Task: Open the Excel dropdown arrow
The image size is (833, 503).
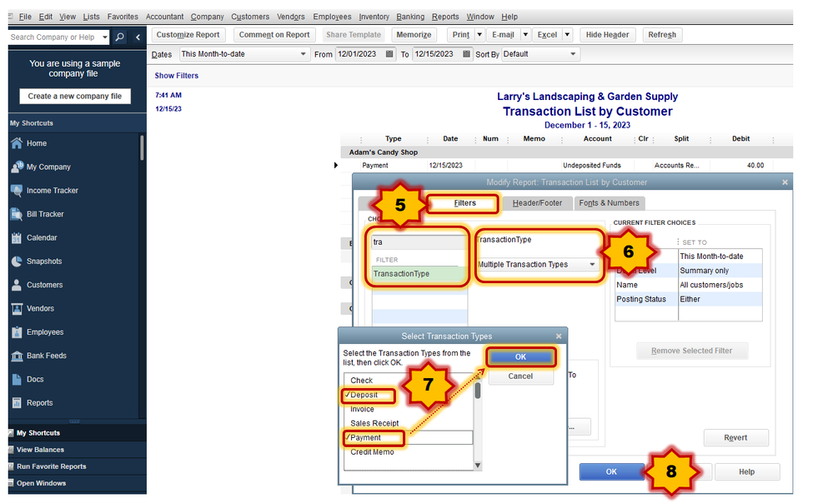Action: [567, 35]
